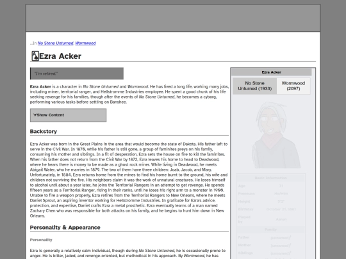
Task: Expand the Show Content box
Action: [x=68, y=115]
